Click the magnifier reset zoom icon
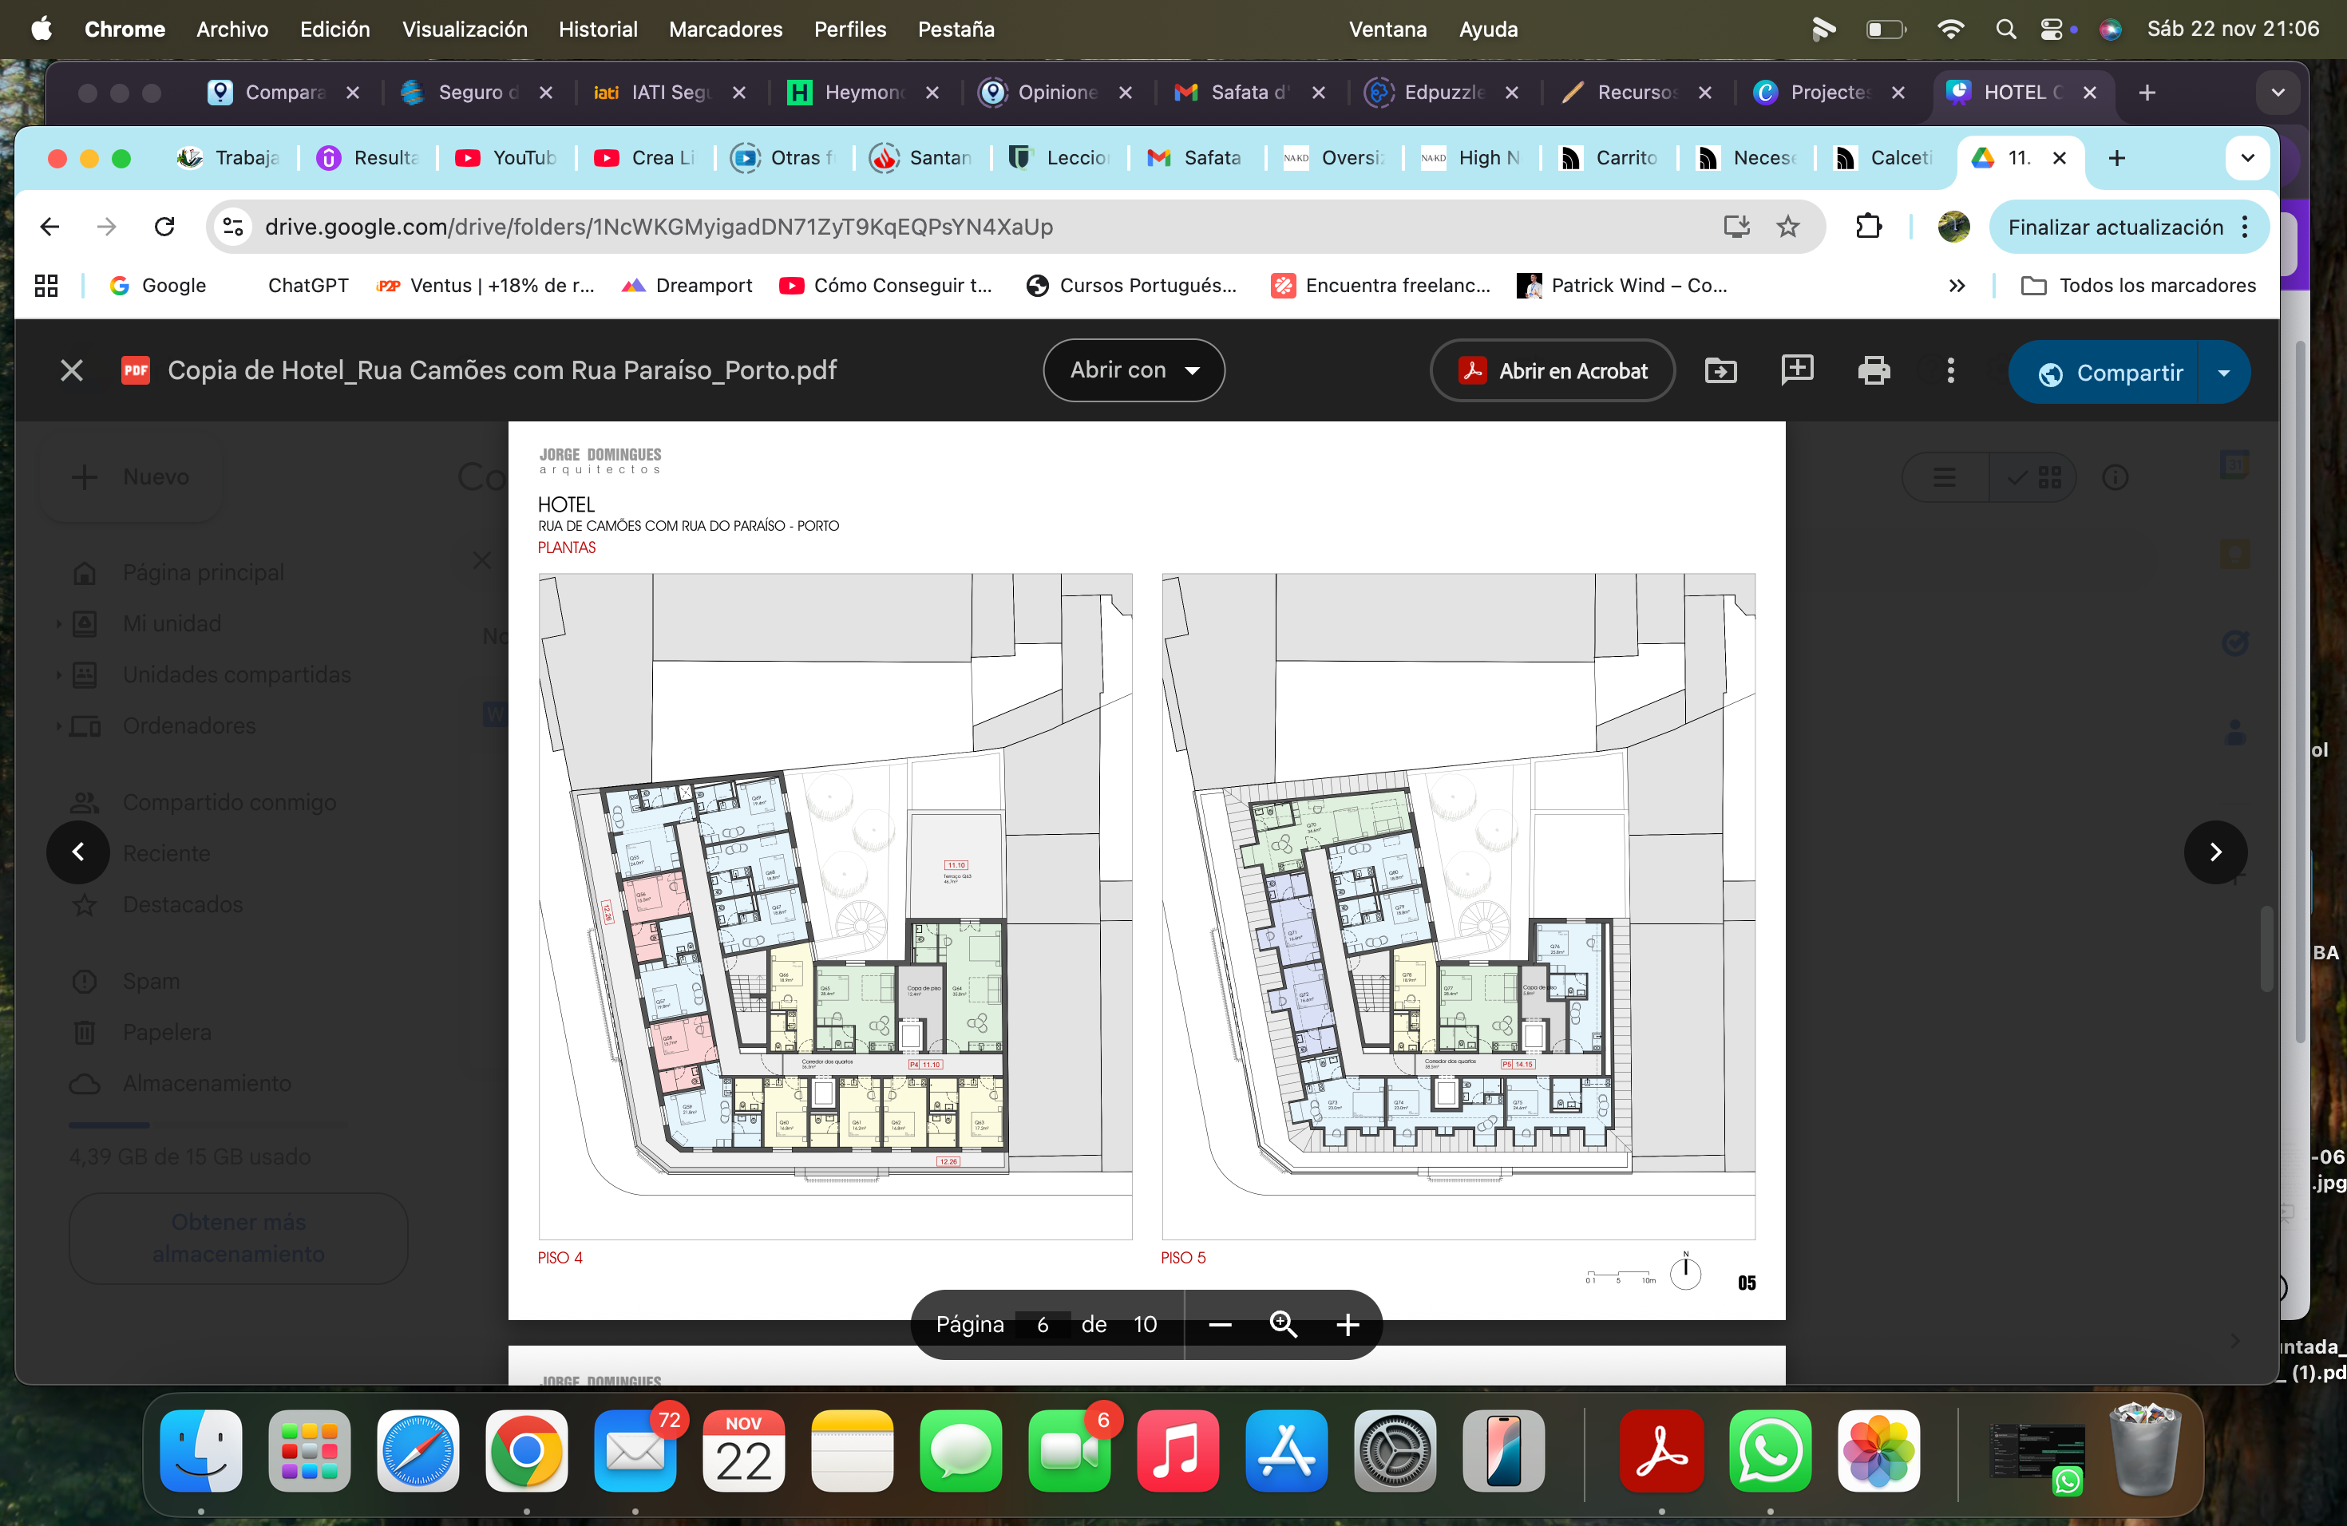2347x1526 pixels. [x=1283, y=1325]
